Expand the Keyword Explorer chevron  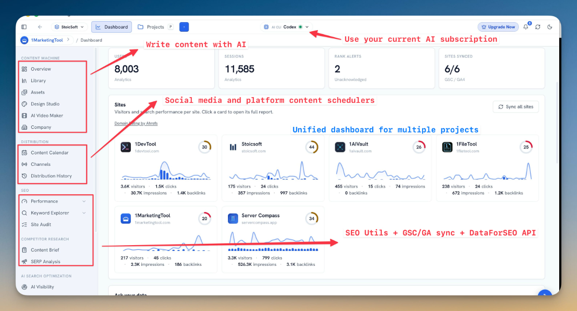coord(84,213)
